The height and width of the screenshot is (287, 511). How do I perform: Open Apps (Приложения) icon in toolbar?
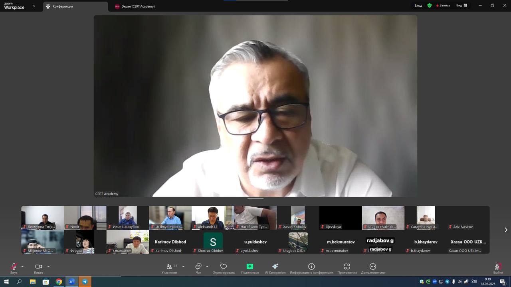(x=347, y=267)
